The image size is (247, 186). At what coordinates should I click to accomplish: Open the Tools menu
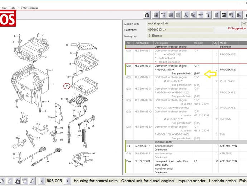[x=12, y=8]
